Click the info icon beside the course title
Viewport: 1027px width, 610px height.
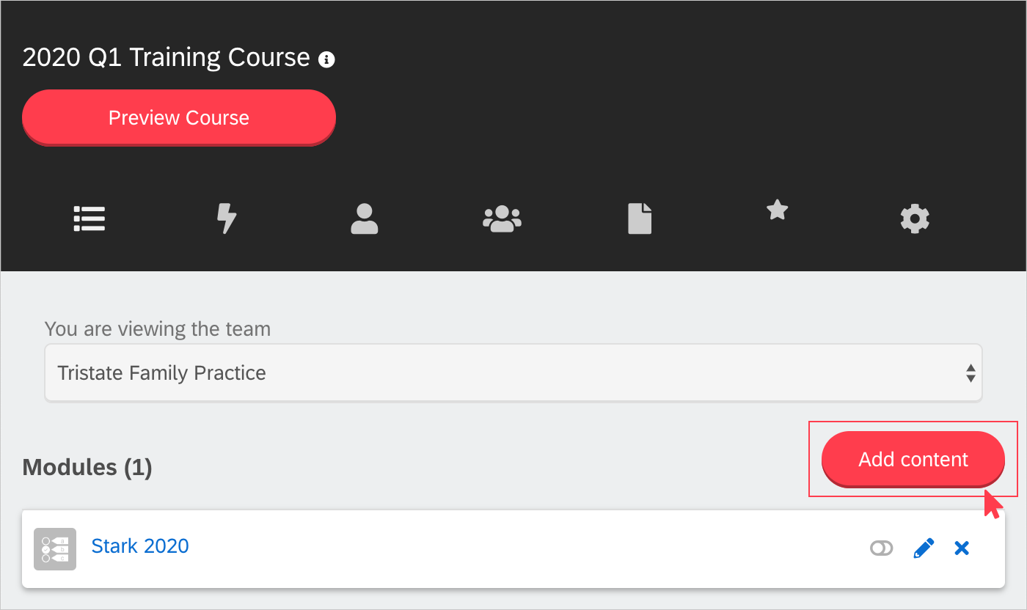[x=326, y=60]
